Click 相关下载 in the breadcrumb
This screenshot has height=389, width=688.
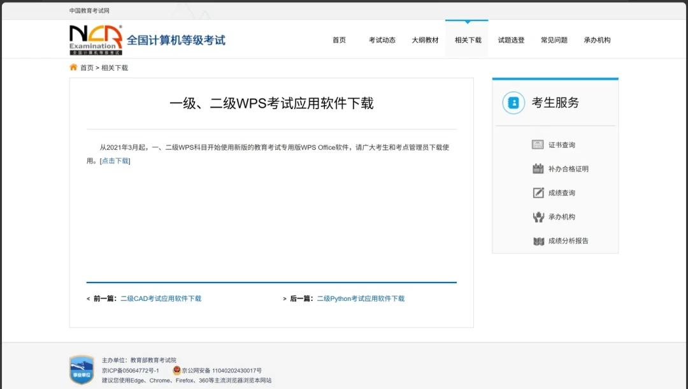(115, 68)
